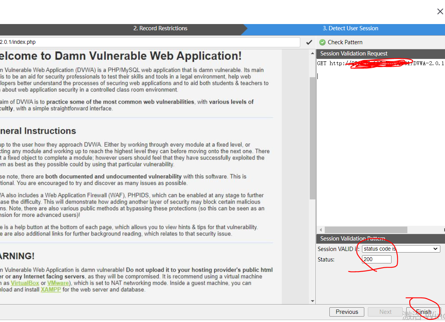Click the Status: label
The width and height of the screenshot is (445, 322).
click(x=326, y=259)
